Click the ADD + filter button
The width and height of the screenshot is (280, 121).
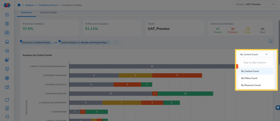coord(118,43)
